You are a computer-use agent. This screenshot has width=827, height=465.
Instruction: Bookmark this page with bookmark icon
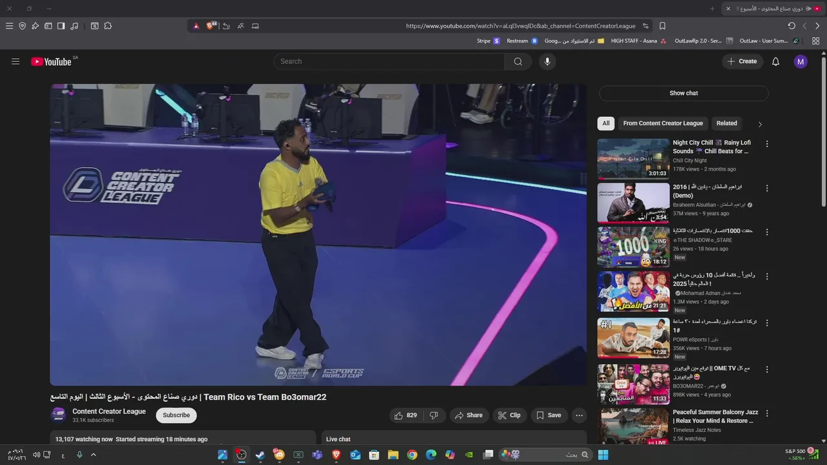pos(662,26)
